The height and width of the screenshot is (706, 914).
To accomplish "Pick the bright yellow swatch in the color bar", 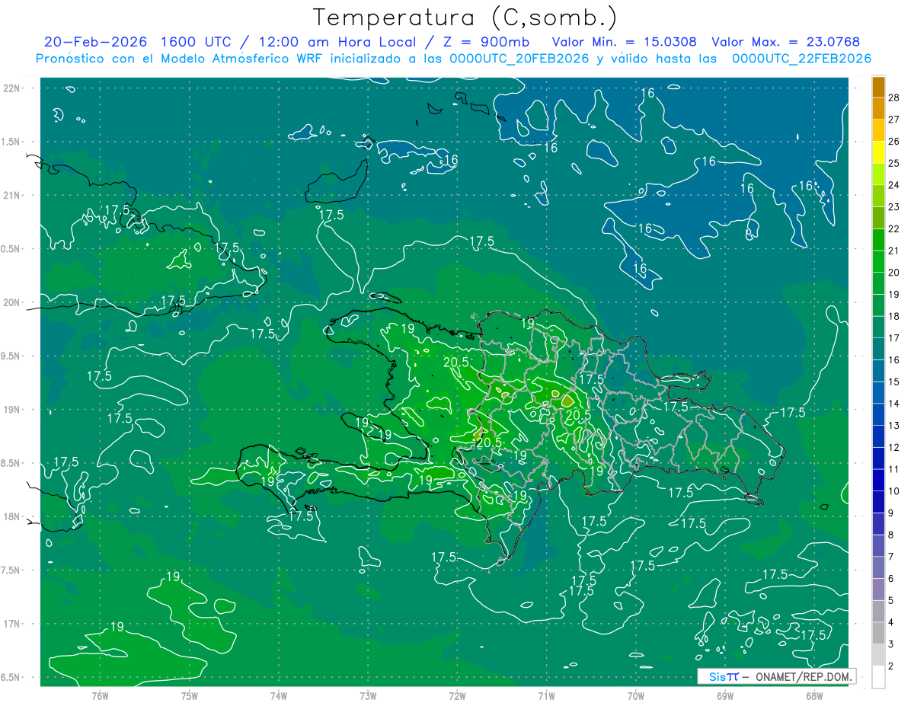I will (878, 152).
